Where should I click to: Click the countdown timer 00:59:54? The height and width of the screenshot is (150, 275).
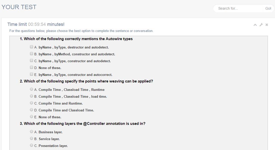(x=37, y=24)
